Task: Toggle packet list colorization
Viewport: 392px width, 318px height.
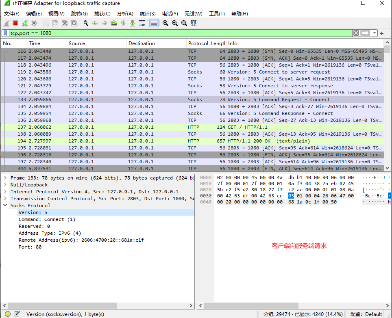Action: [154, 23]
